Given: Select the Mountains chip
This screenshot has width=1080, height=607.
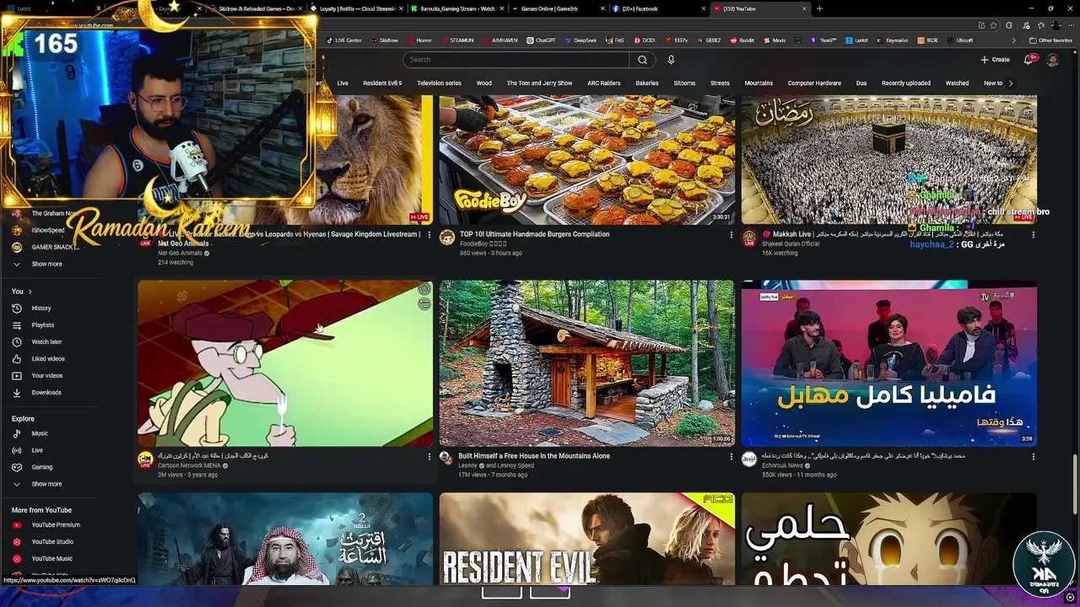Looking at the screenshot, I should 759,83.
